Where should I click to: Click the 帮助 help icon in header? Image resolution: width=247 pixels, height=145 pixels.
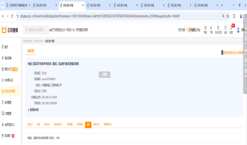coord(206,30)
